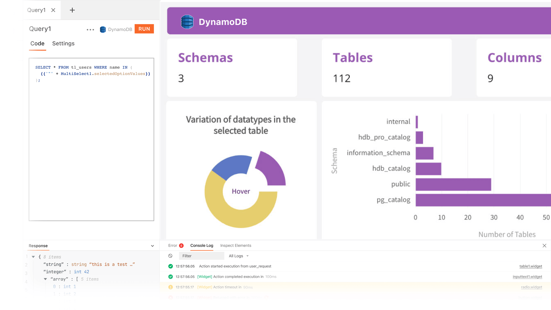Collapse the Response panel using its chevron
The image size is (551, 310).
[x=152, y=246]
